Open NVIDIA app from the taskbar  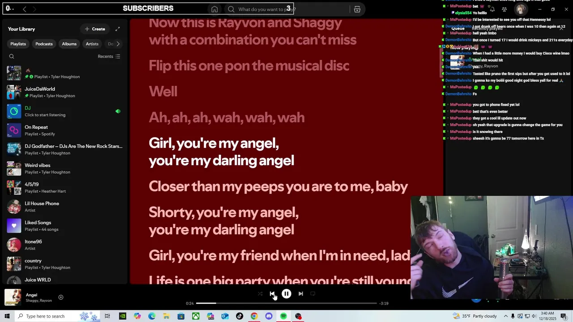click(123, 316)
